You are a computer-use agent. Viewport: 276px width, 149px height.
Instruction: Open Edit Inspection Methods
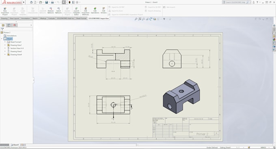[86, 11]
